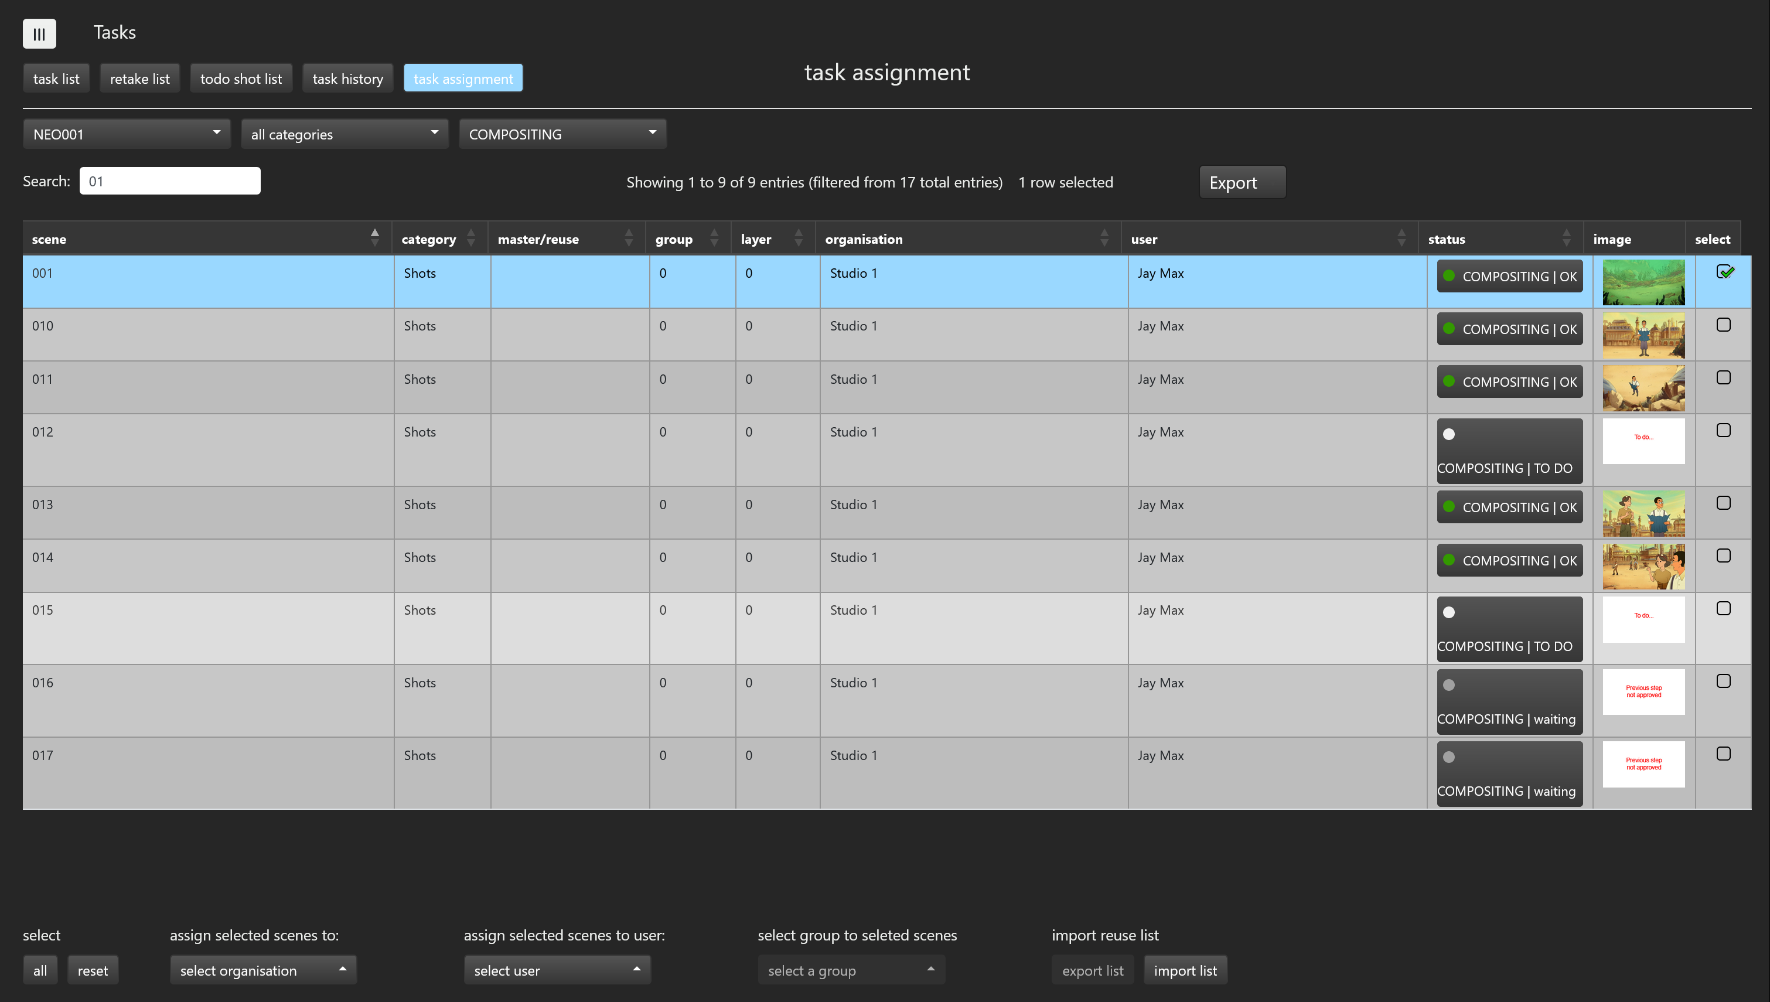Sort by category column arrows
Viewport: 1770px width, 1002px height.
[x=470, y=238]
